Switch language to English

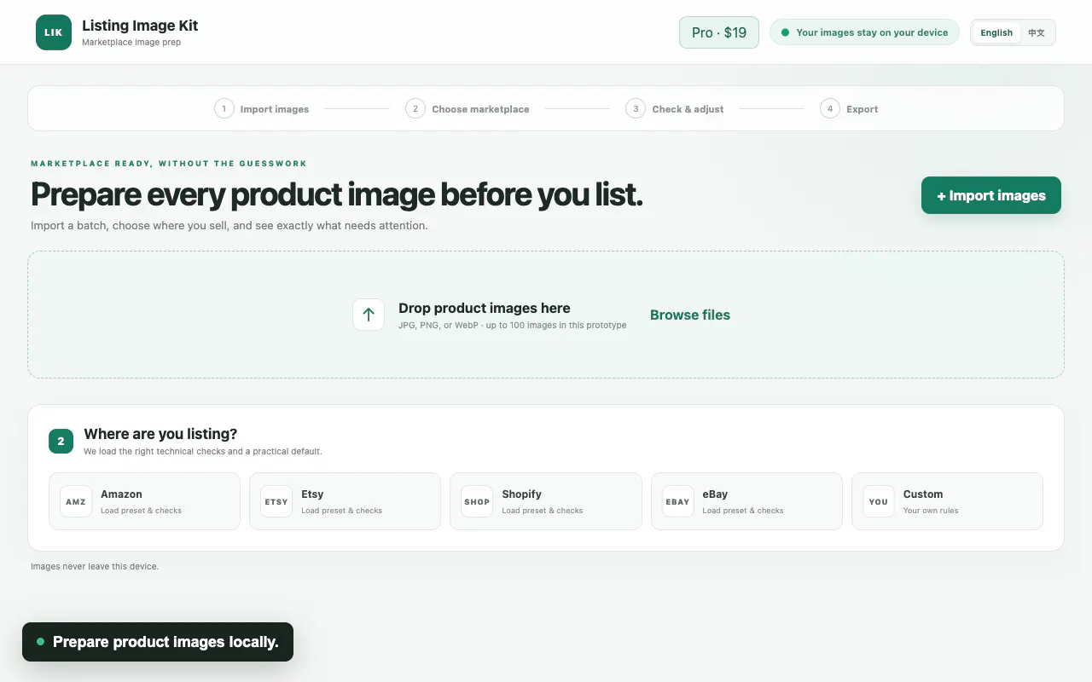996,32
